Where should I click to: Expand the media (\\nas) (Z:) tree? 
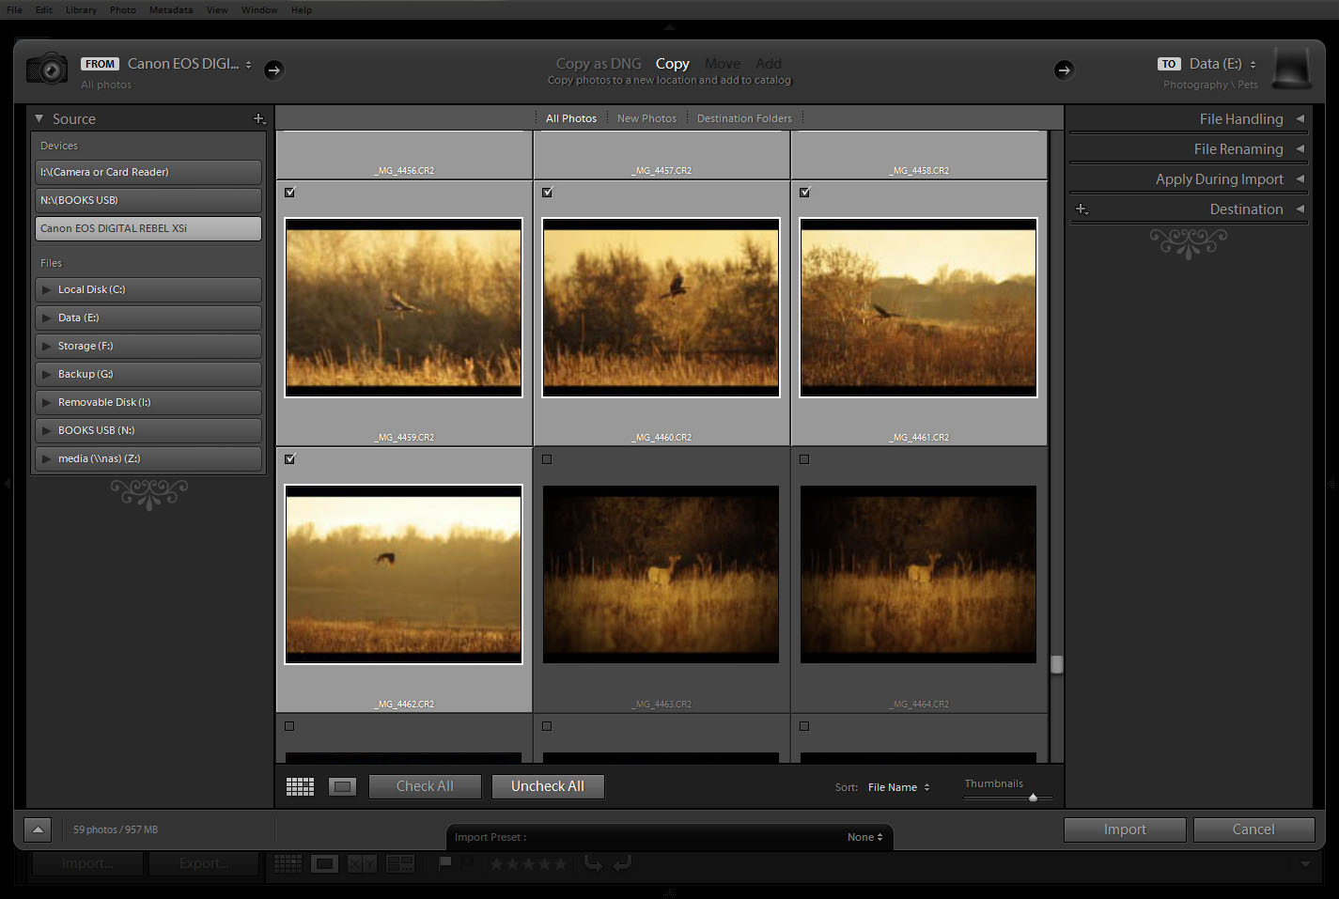point(47,458)
